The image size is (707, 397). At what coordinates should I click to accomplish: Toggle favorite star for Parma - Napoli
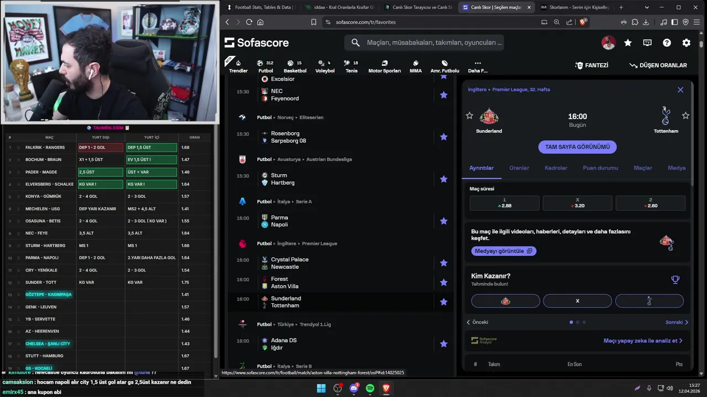click(x=444, y=221)
